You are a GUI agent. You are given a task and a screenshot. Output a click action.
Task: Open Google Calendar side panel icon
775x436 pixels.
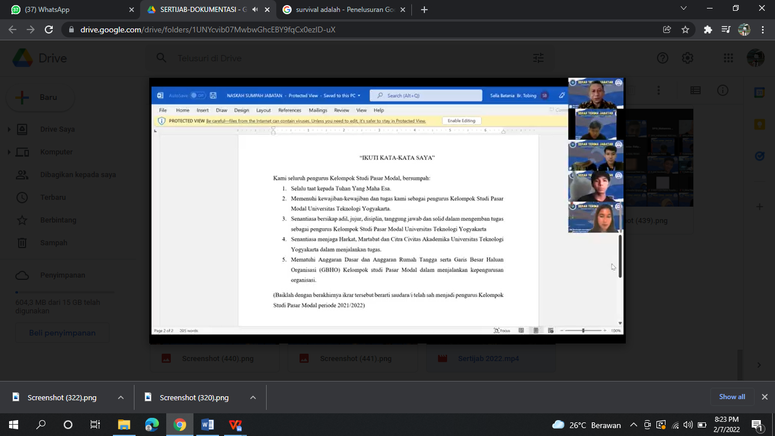pyautogui.click(x=759, y=93)
